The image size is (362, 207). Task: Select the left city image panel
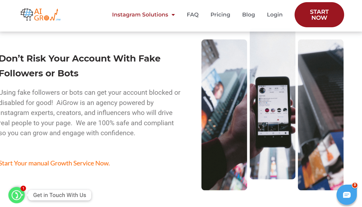coord(224,115)
